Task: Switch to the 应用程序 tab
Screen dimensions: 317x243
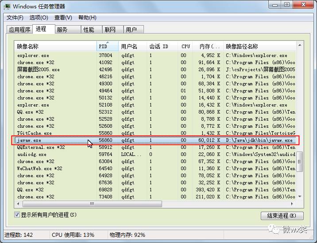Action: point(19,30)
